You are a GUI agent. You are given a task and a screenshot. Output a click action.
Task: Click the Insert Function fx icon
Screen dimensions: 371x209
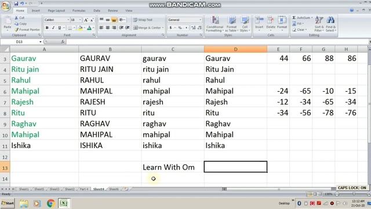[63, 42]
